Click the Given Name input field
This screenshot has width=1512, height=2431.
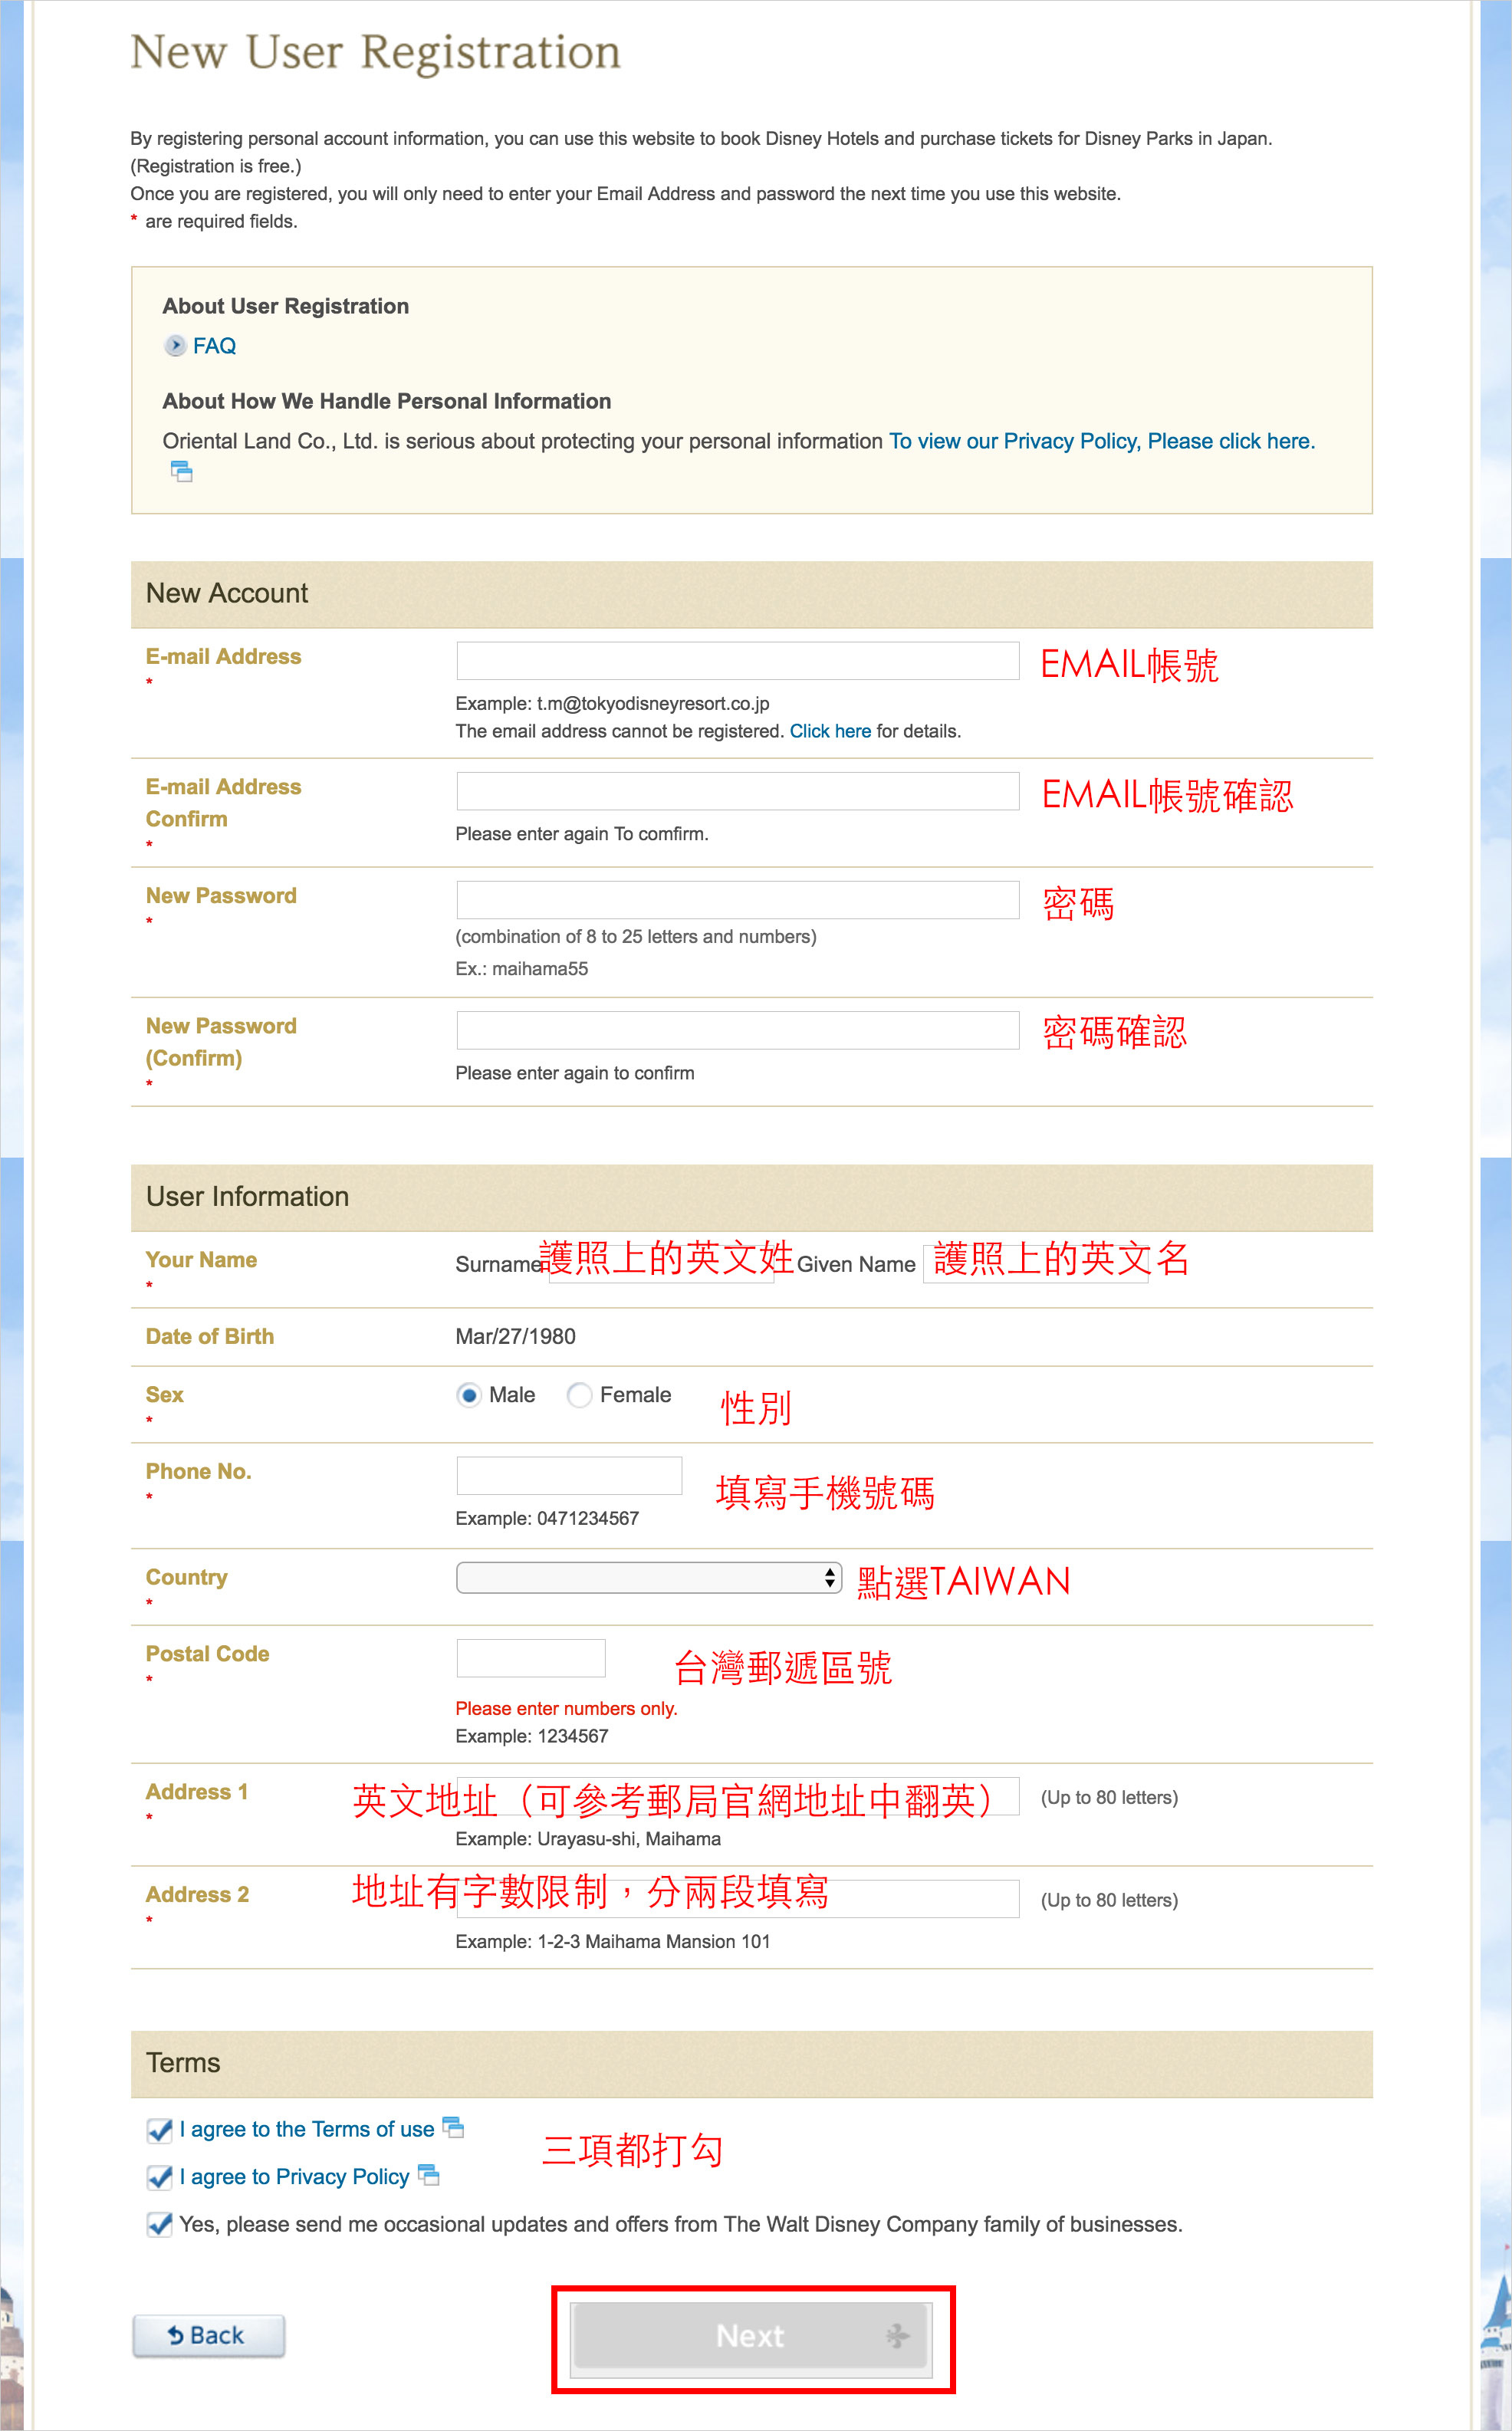1035,1263
